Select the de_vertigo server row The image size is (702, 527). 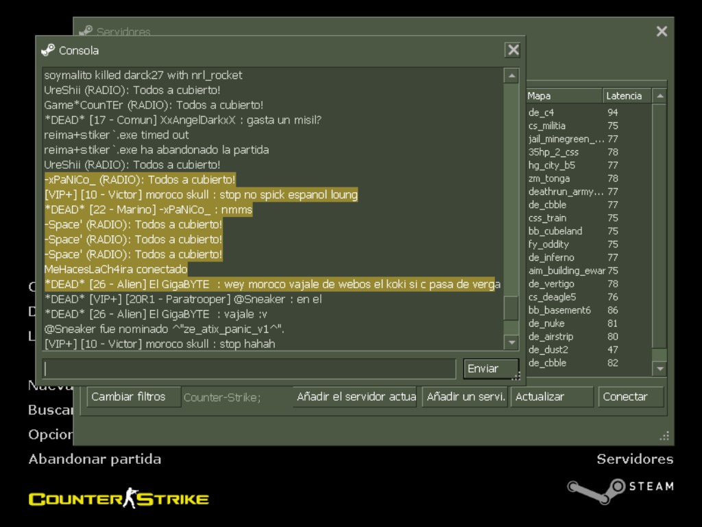(x=589, y=283)
